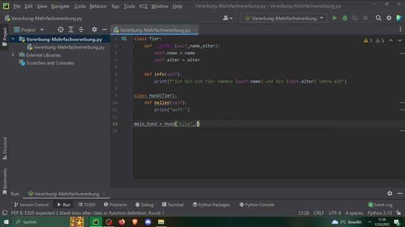Click the weak warnings indicator showing 5

click(x=380, y=40)
